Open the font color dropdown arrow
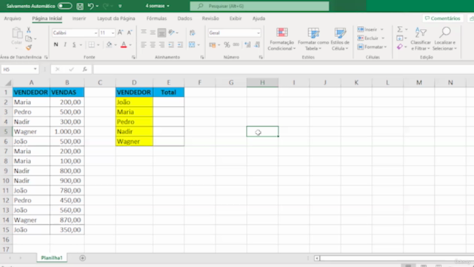Screen dimensions: 474x267 (x=130, y=45)
